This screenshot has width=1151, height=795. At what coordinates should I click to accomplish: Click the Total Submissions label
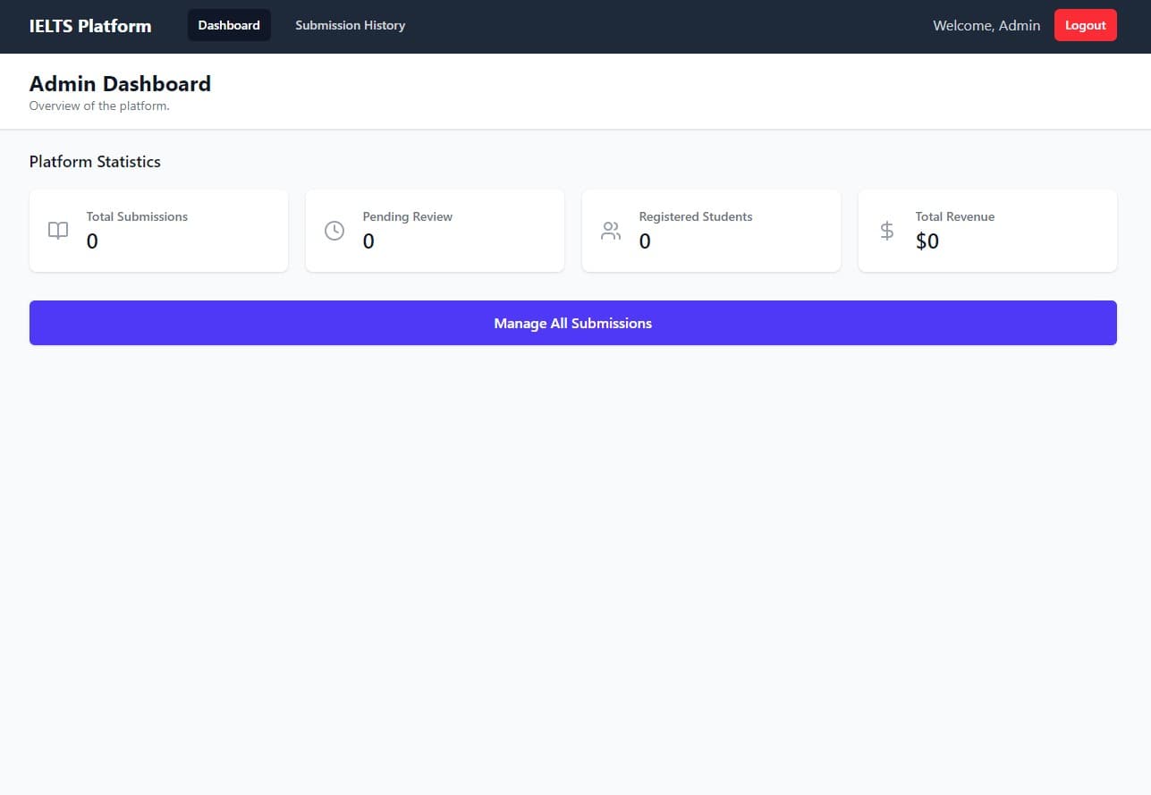[137, 216]
